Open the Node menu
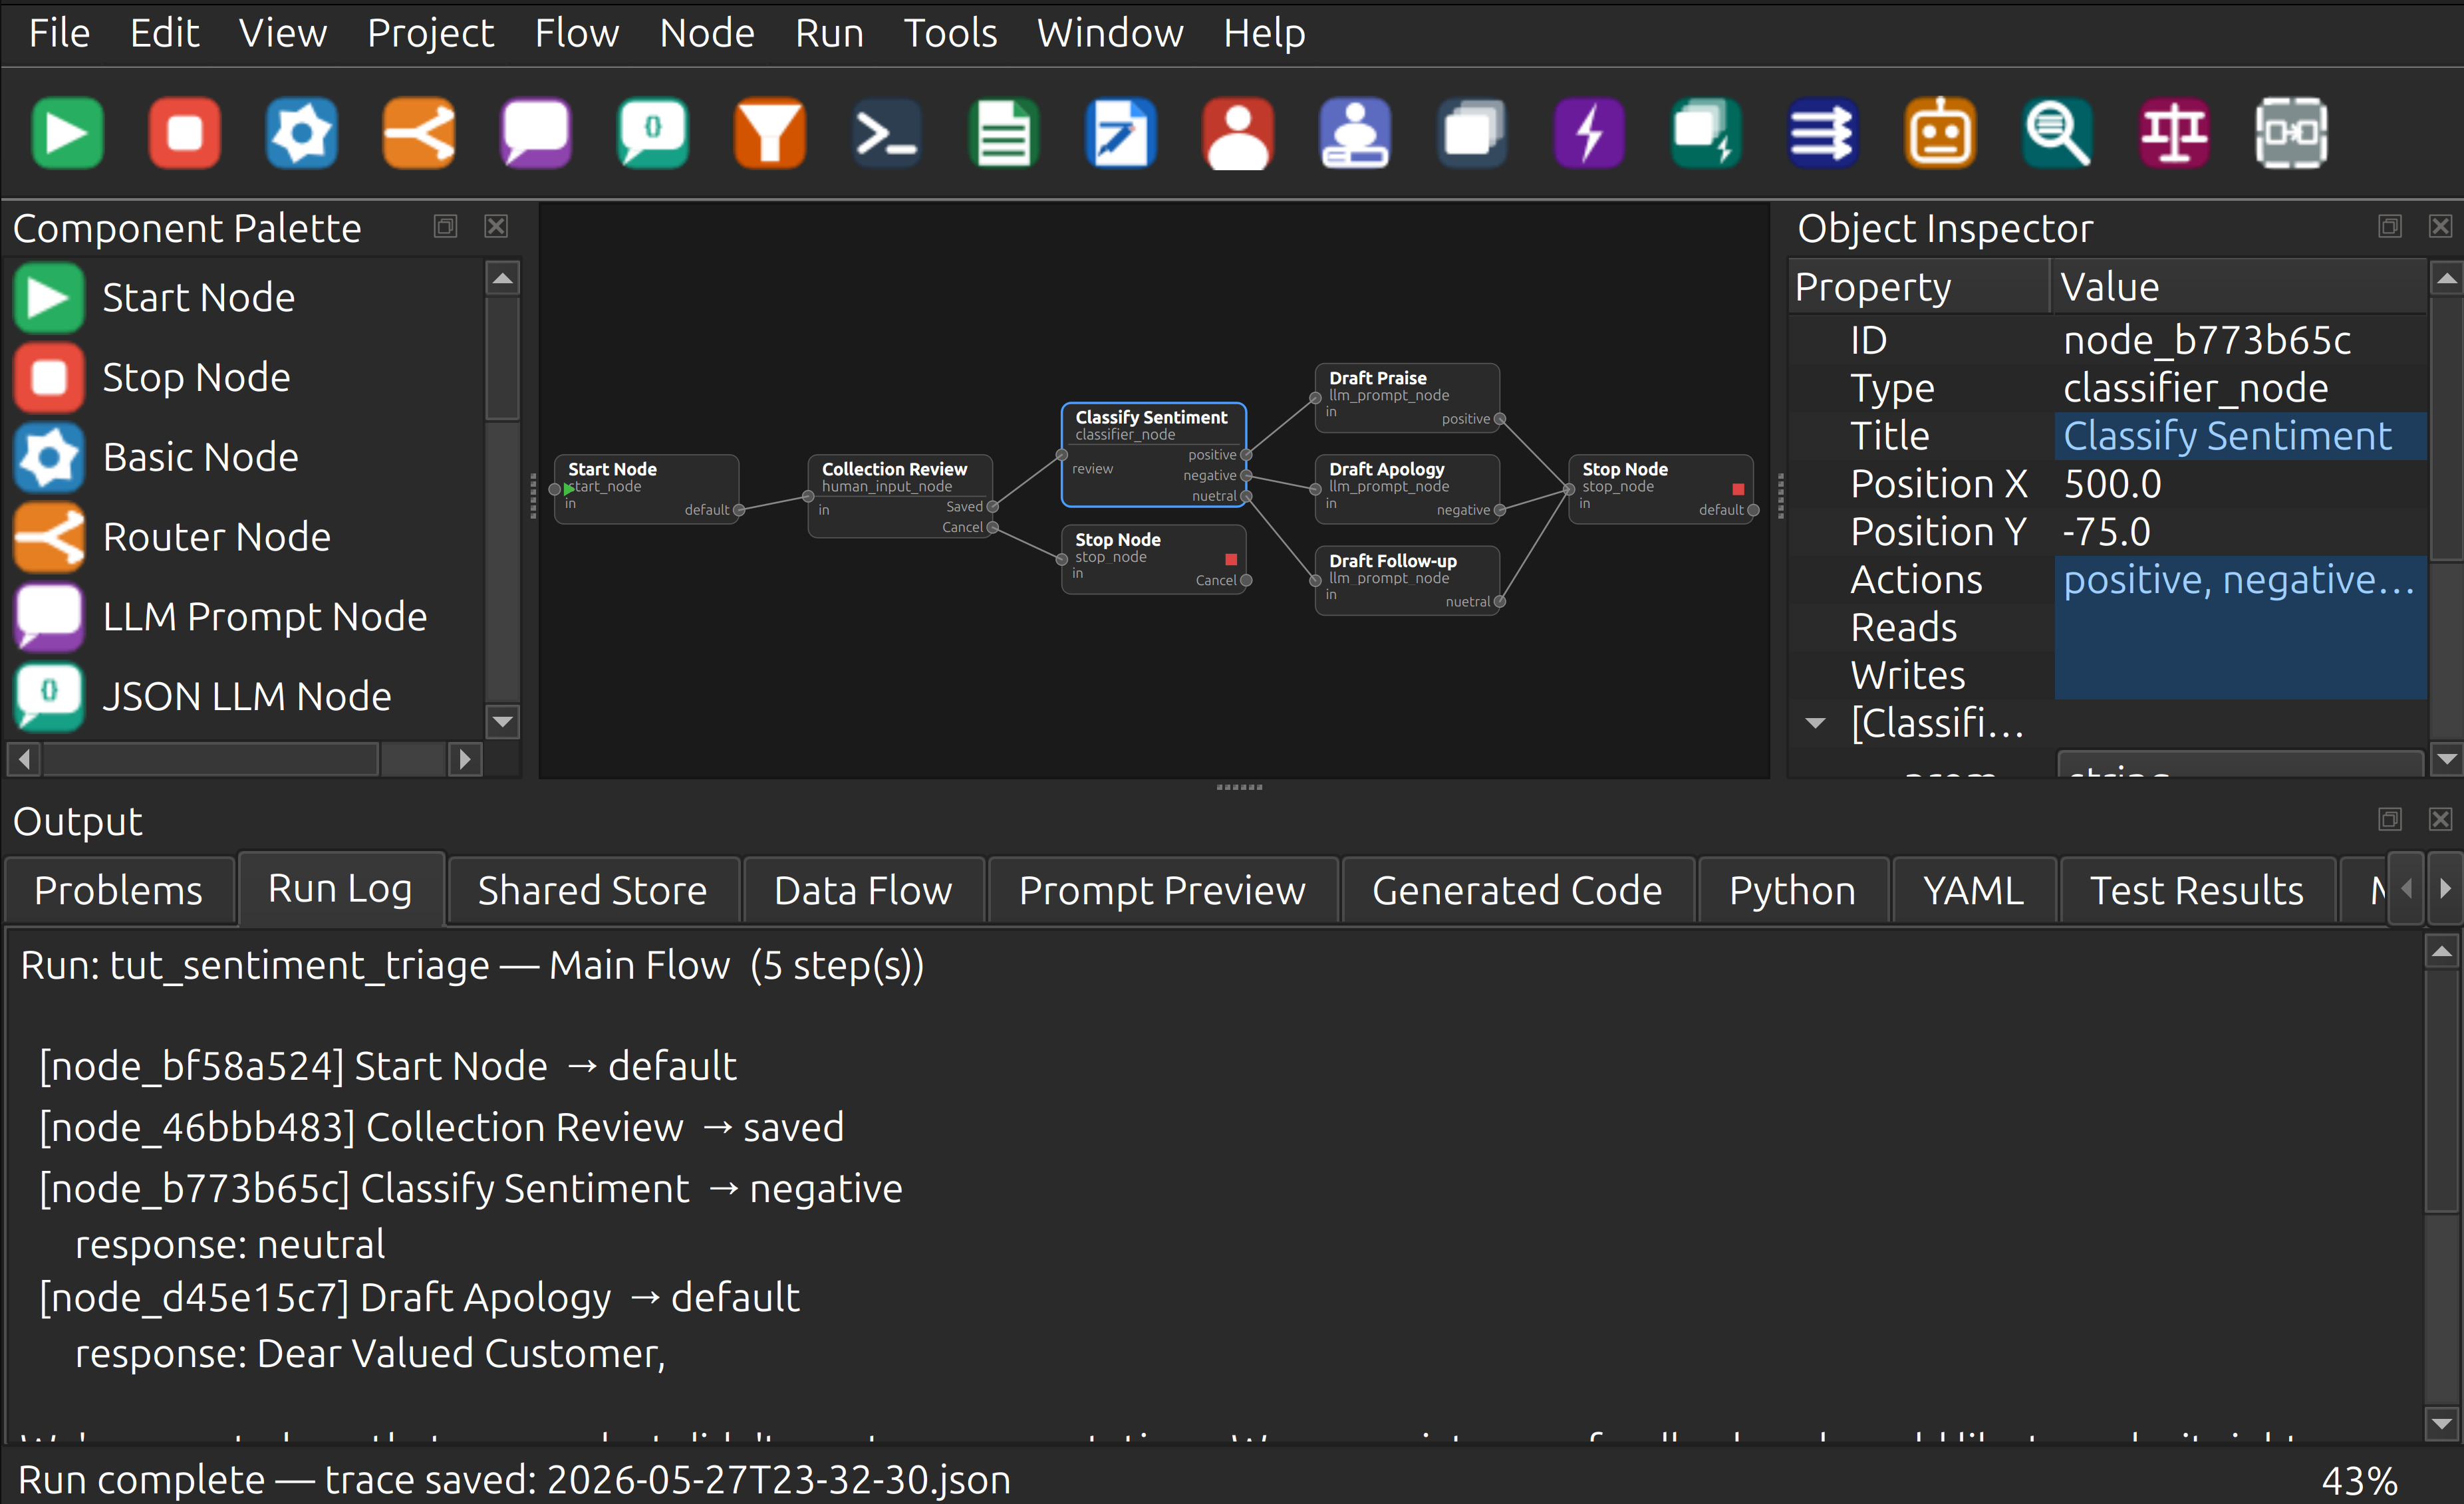 [707, 34]
